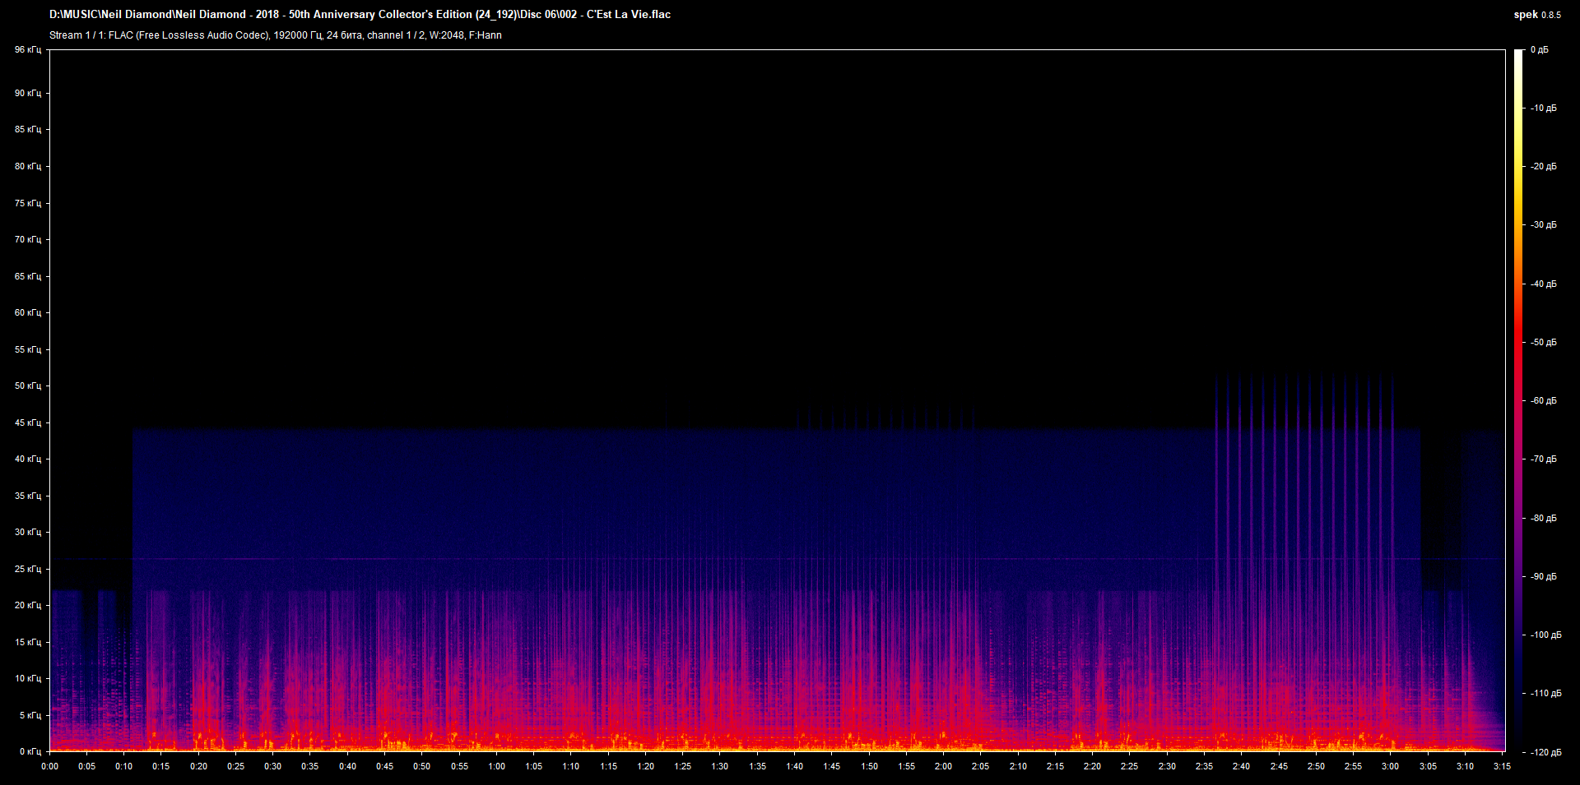The width and height of the screenshot is (1580, 785).
Task: Click the 2:00 time axis marker
Action: (x=943, y=766)
